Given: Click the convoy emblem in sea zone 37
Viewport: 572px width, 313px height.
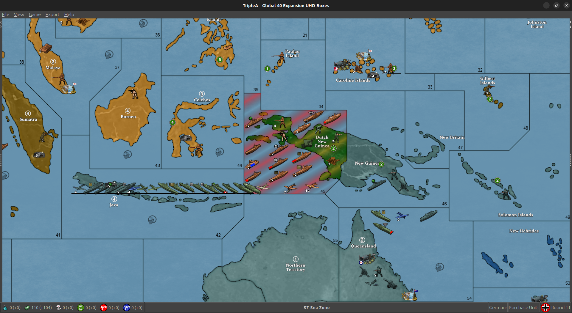Looking at the screenshot, I should click(109, 54).
